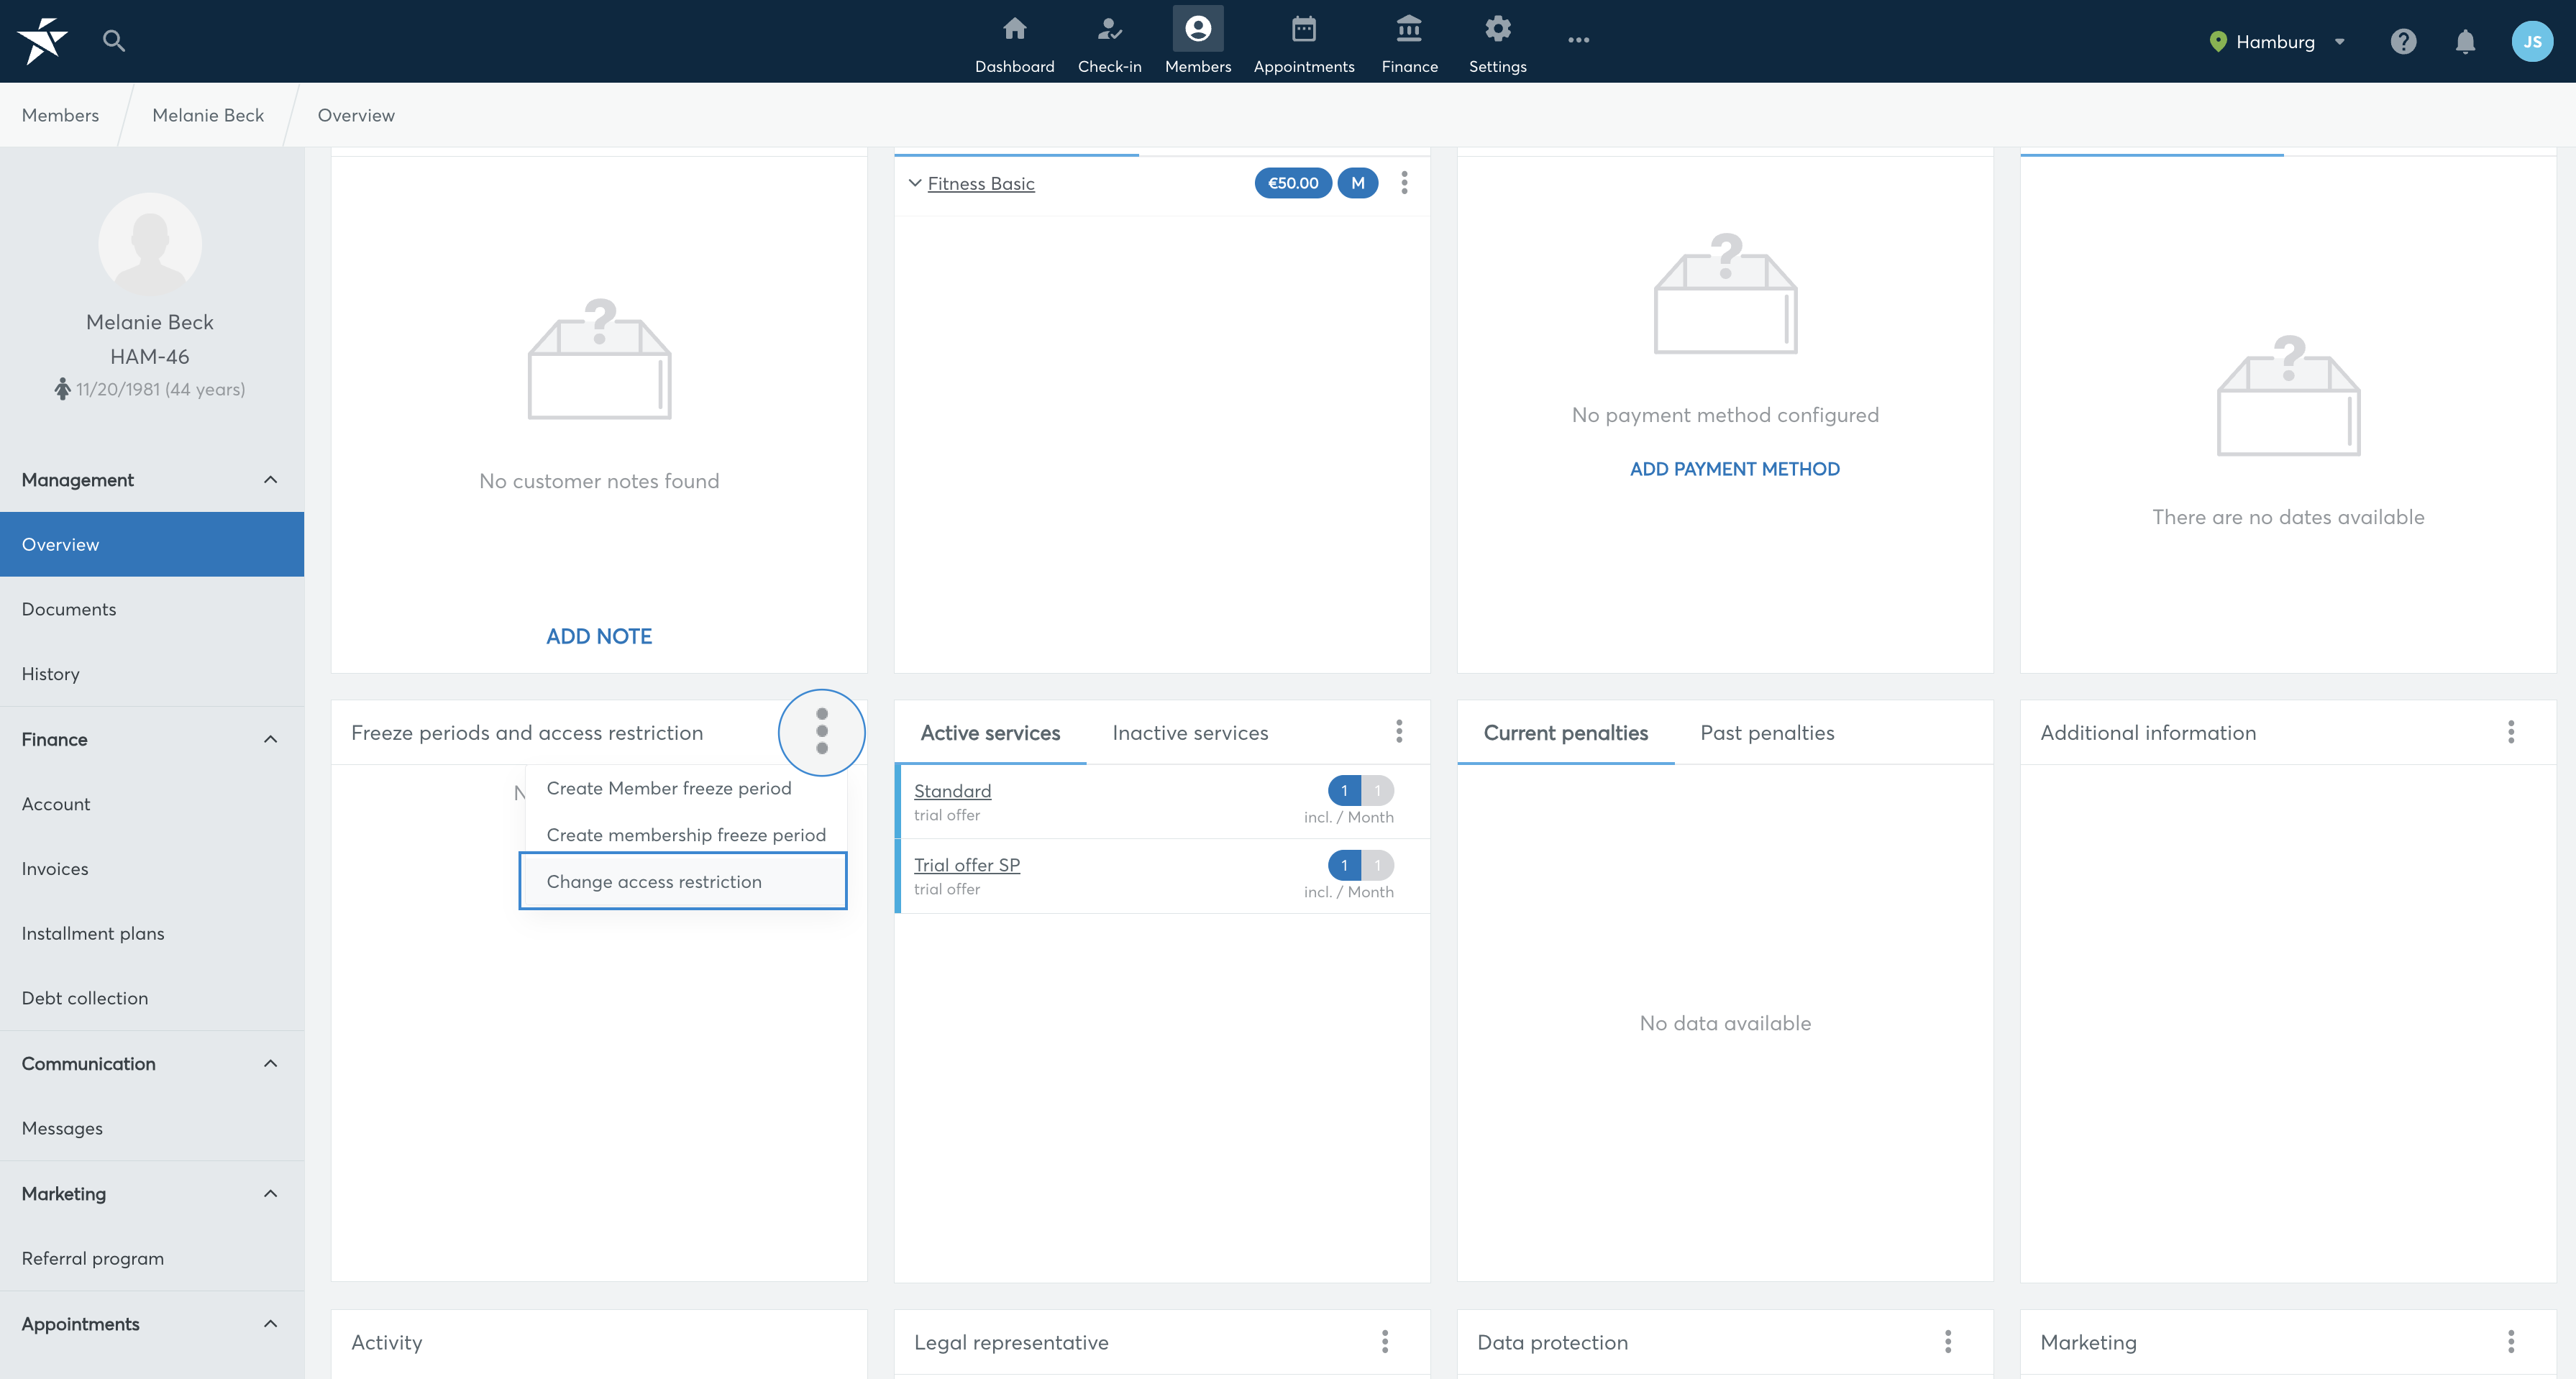Click the ADD NOTE button
Viewport: 2576px width, 1379px height.
(x=599, y=636)
